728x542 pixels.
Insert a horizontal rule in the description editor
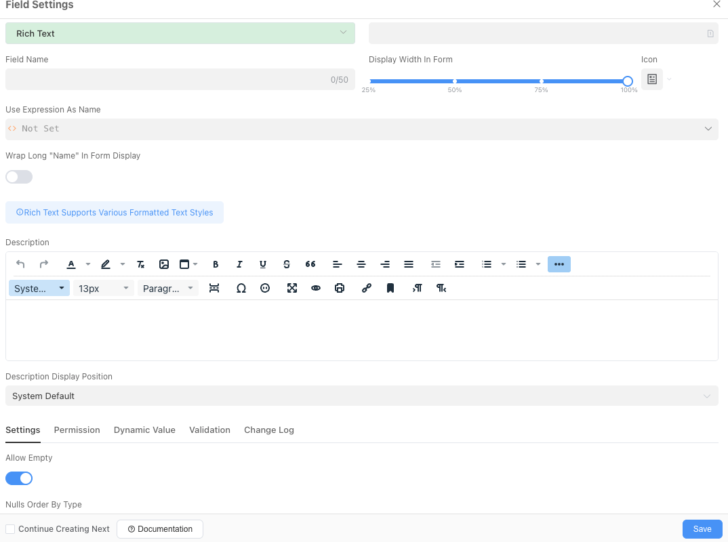[214, 288]
